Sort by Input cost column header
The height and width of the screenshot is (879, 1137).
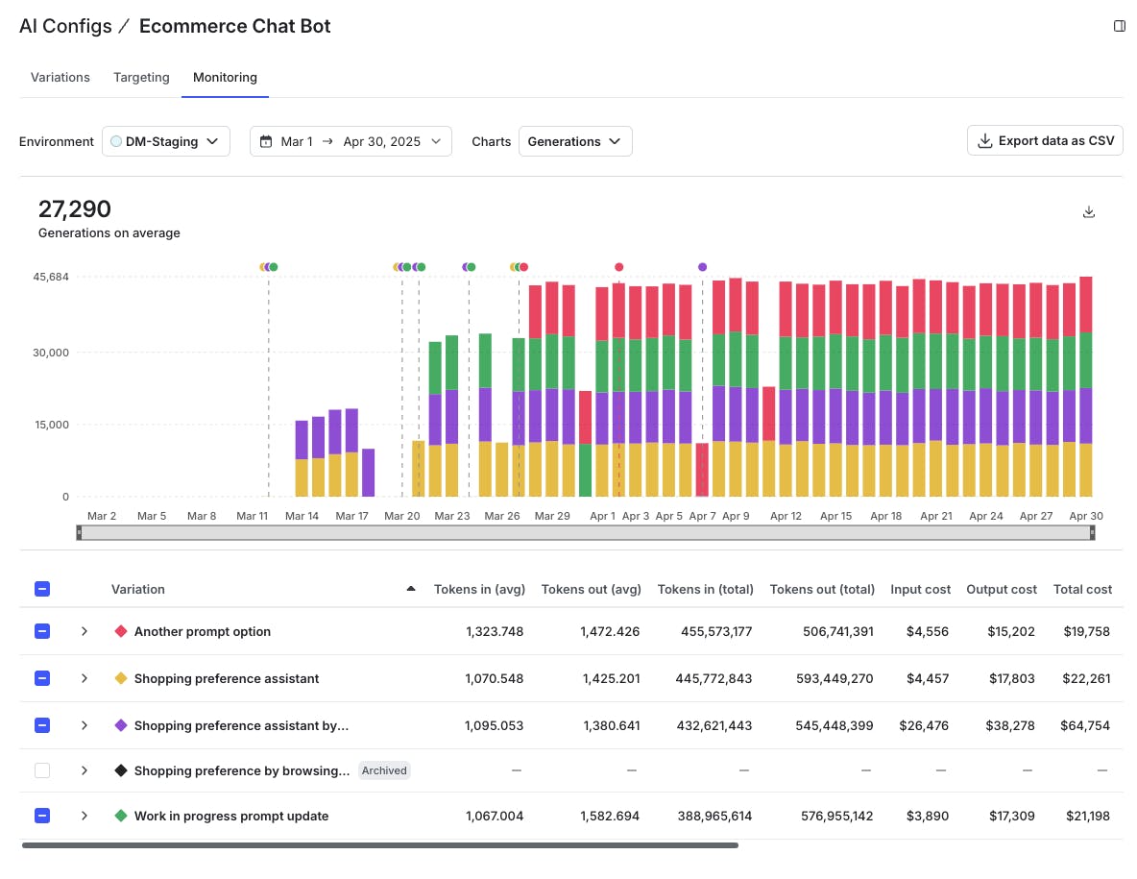click(x=920, y=589)
